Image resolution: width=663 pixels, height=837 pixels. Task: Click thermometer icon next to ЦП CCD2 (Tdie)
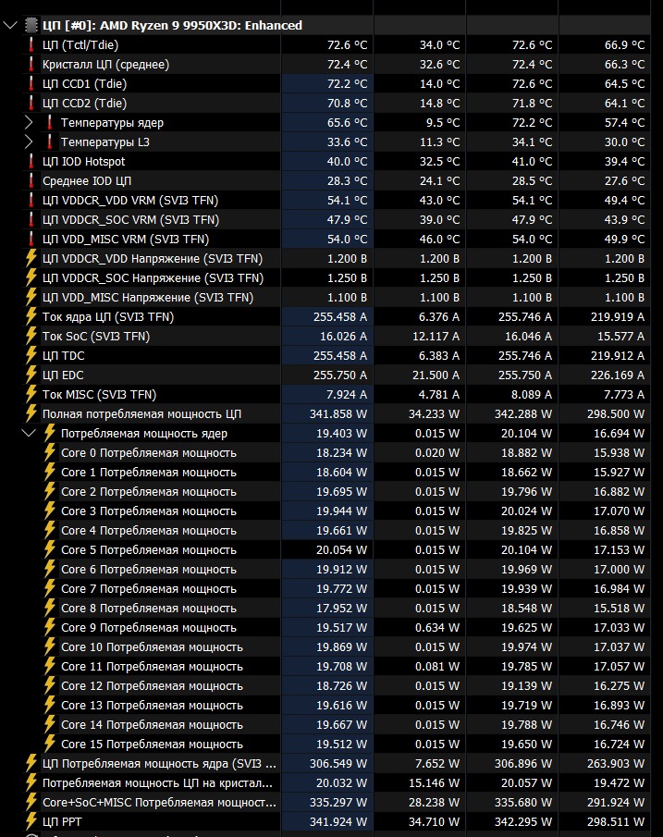click(31, 103)
